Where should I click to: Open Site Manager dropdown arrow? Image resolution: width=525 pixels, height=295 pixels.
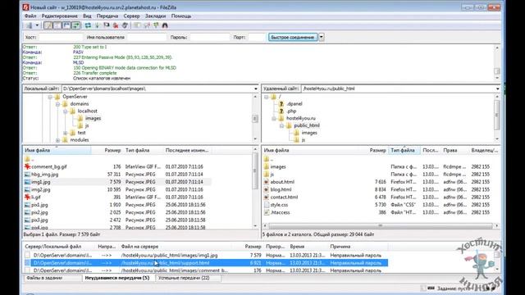[x=37, y=25]
